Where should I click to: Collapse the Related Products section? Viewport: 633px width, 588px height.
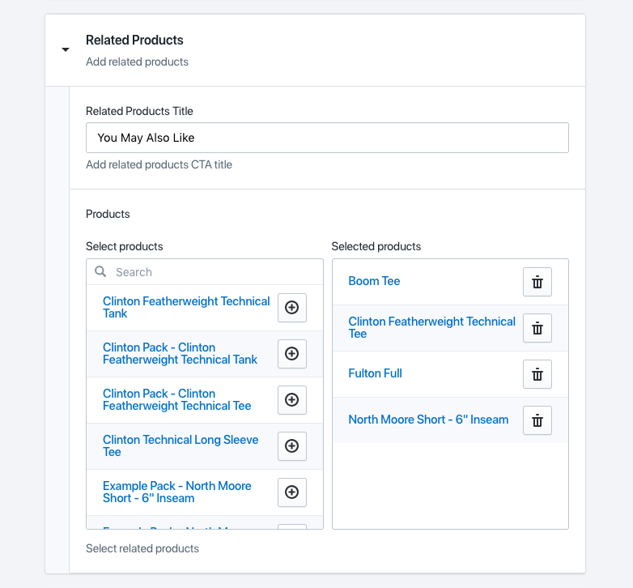(x=66, y=50)
